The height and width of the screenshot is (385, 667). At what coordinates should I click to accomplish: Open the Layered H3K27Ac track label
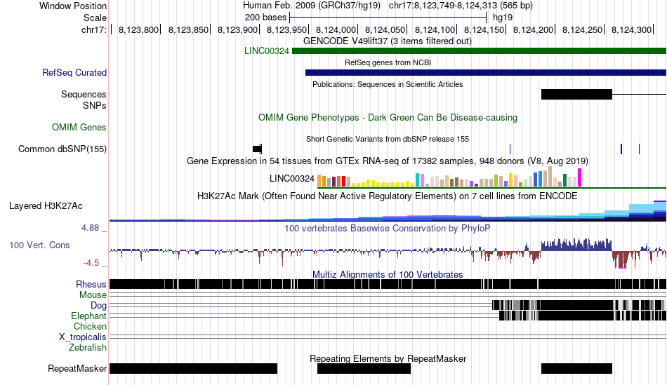(x=46, y=206)
